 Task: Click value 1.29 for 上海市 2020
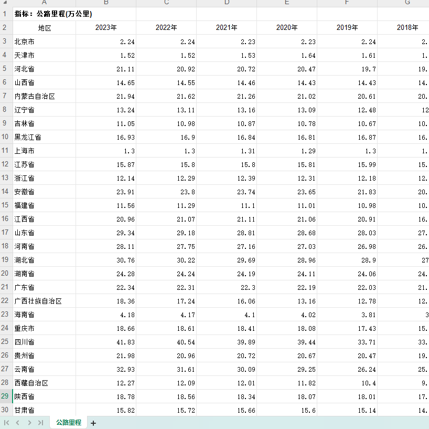point(287,151)
